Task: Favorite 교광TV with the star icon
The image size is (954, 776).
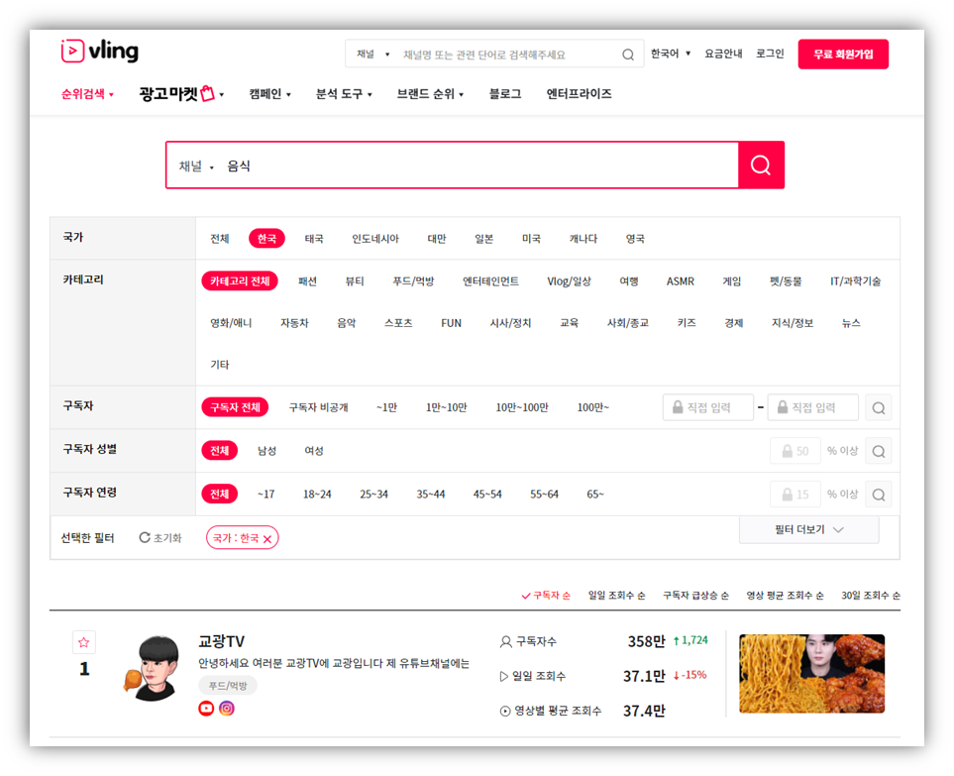Action: [x=84, y=642]
